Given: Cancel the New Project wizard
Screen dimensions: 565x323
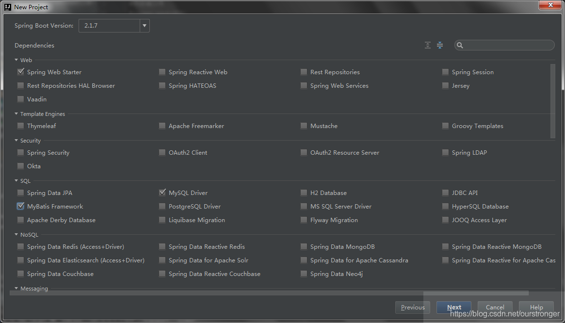Looking at the screenshot, I should coord(495,307).
